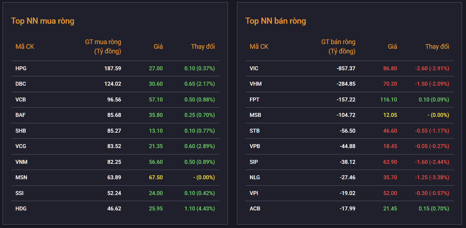
Task: Click DBC change 0.65 (2.17%)
Action: coord(200,84)
